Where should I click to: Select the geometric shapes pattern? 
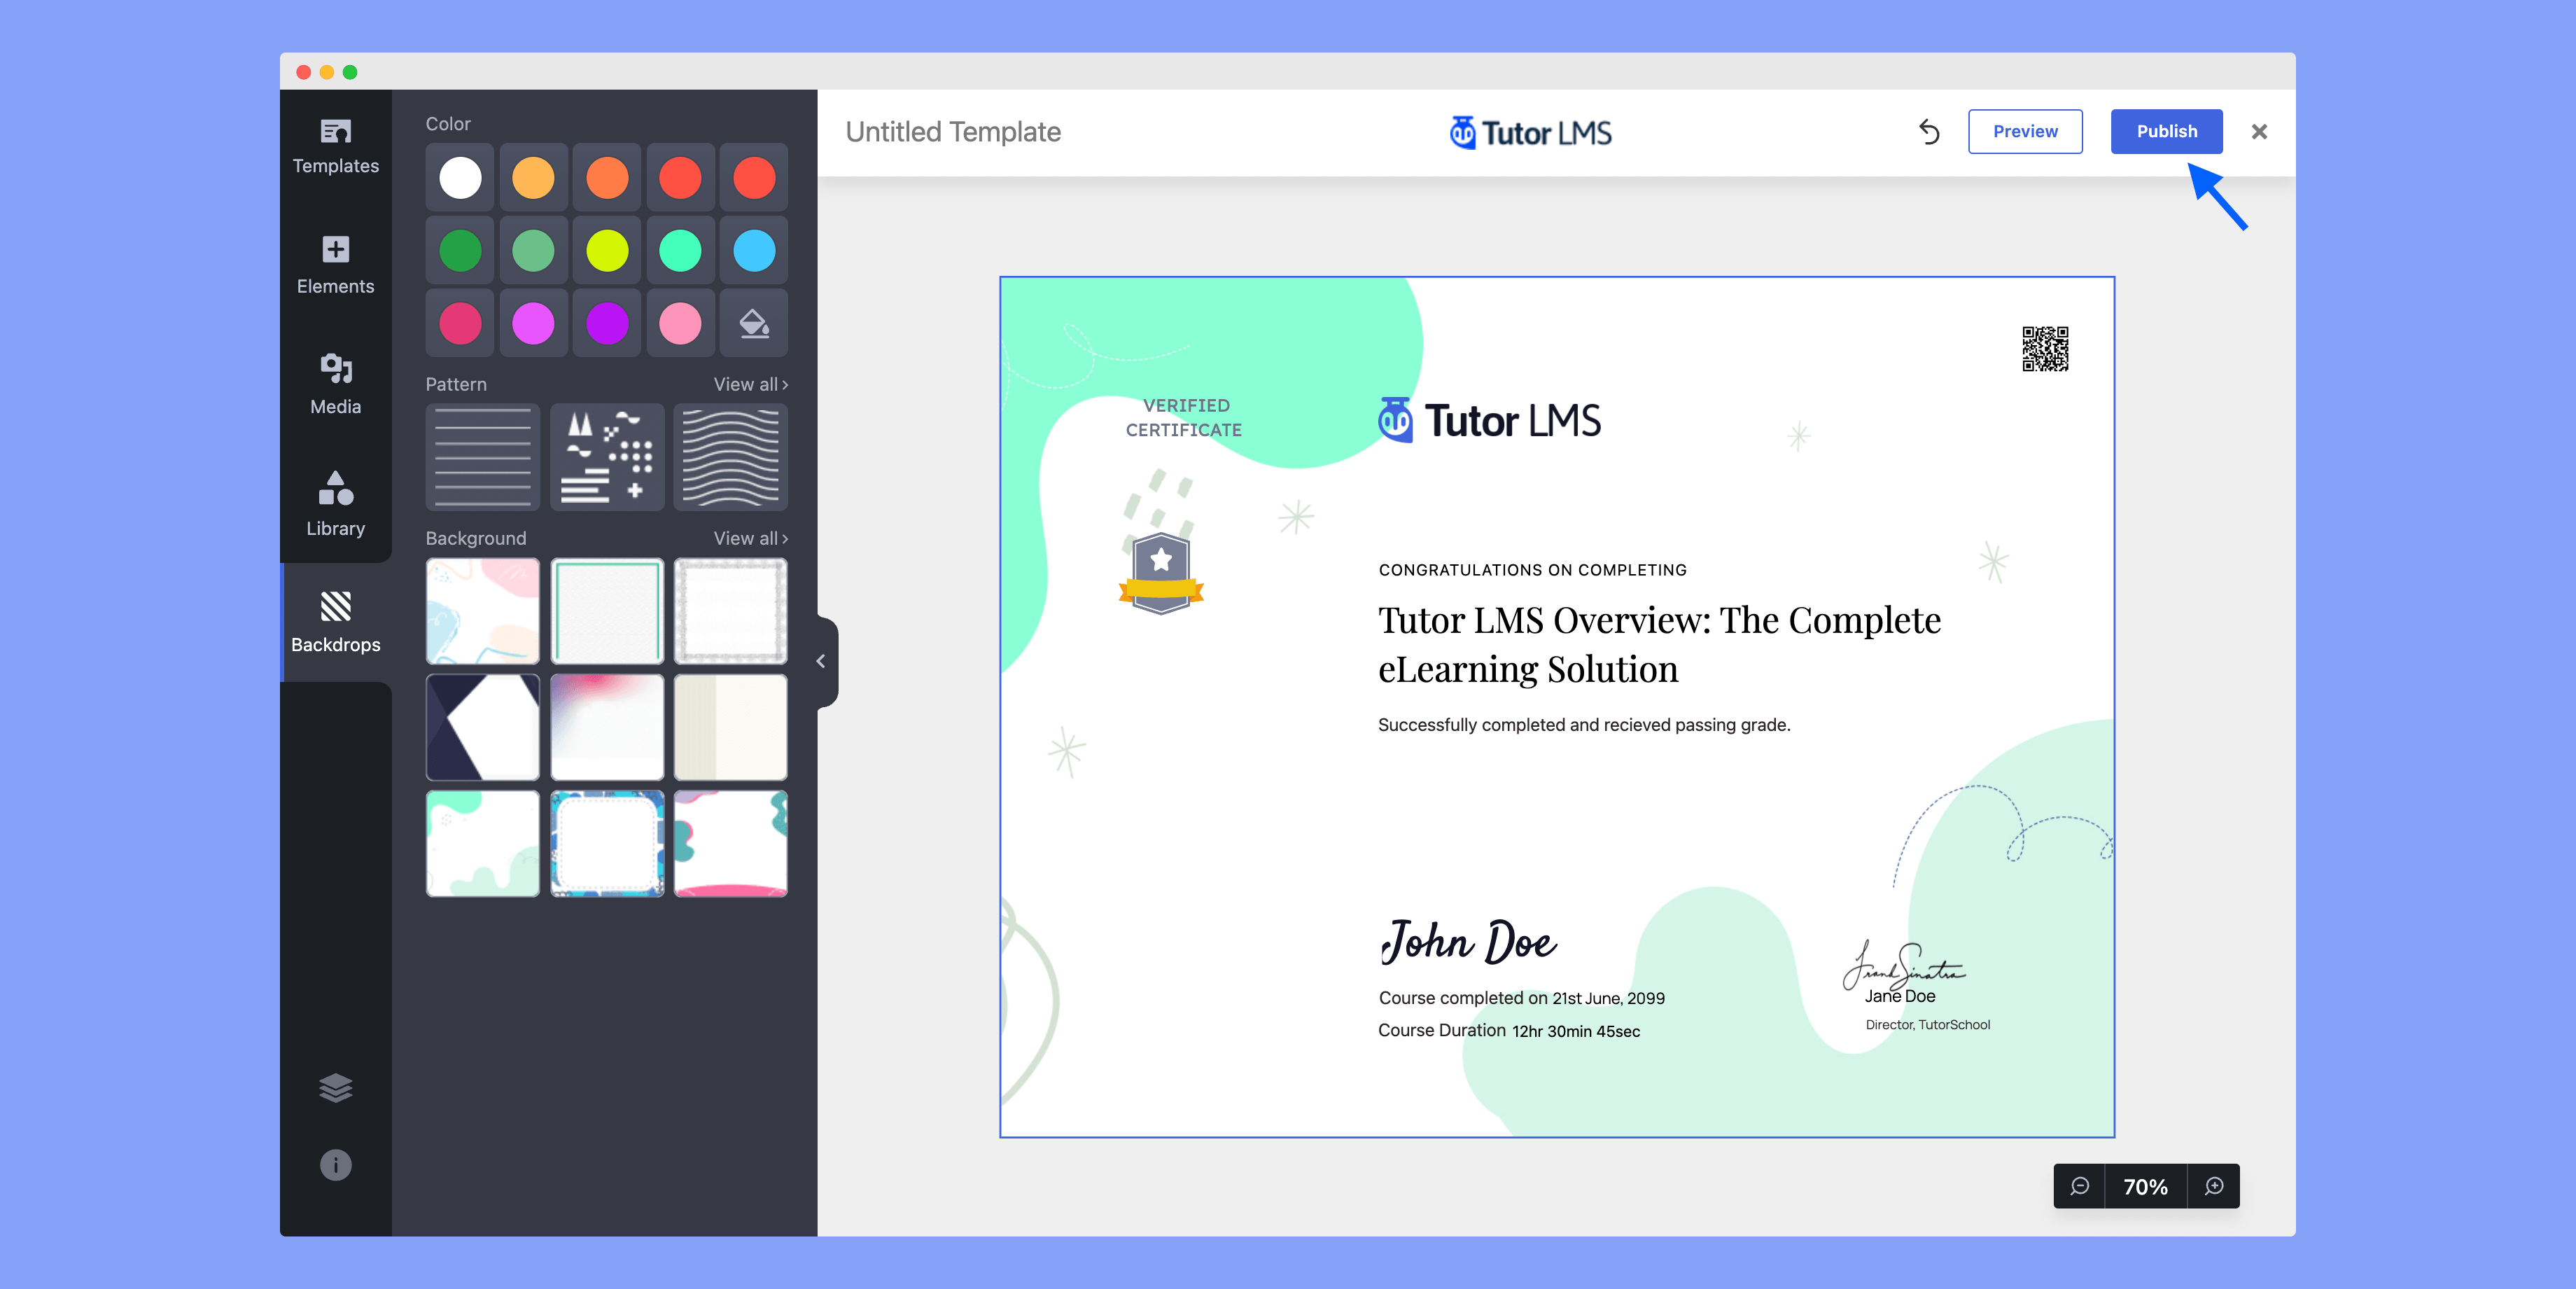tap(607, 457)
